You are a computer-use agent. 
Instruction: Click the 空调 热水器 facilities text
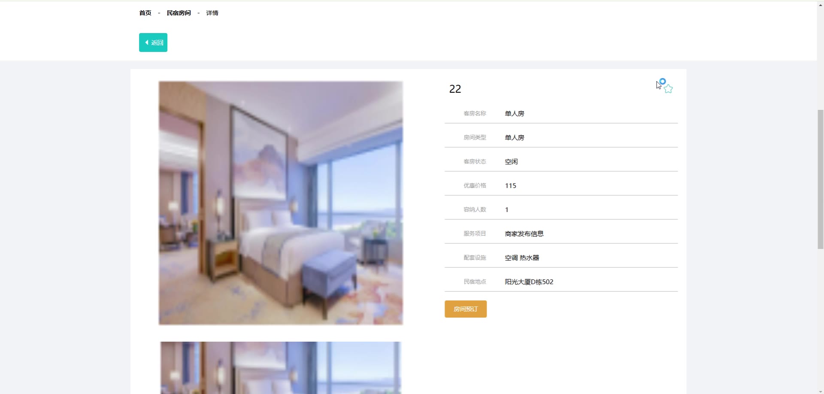(x=522, y=258)
